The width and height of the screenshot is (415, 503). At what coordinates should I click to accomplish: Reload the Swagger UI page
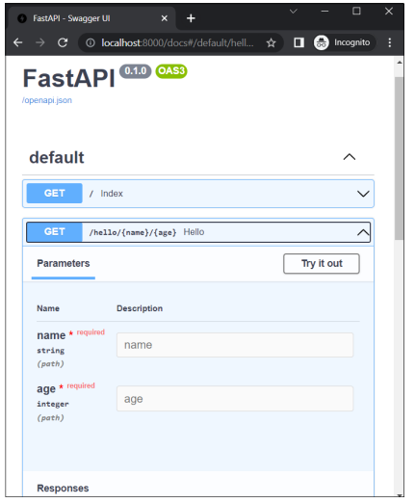(x=63, y=42)
